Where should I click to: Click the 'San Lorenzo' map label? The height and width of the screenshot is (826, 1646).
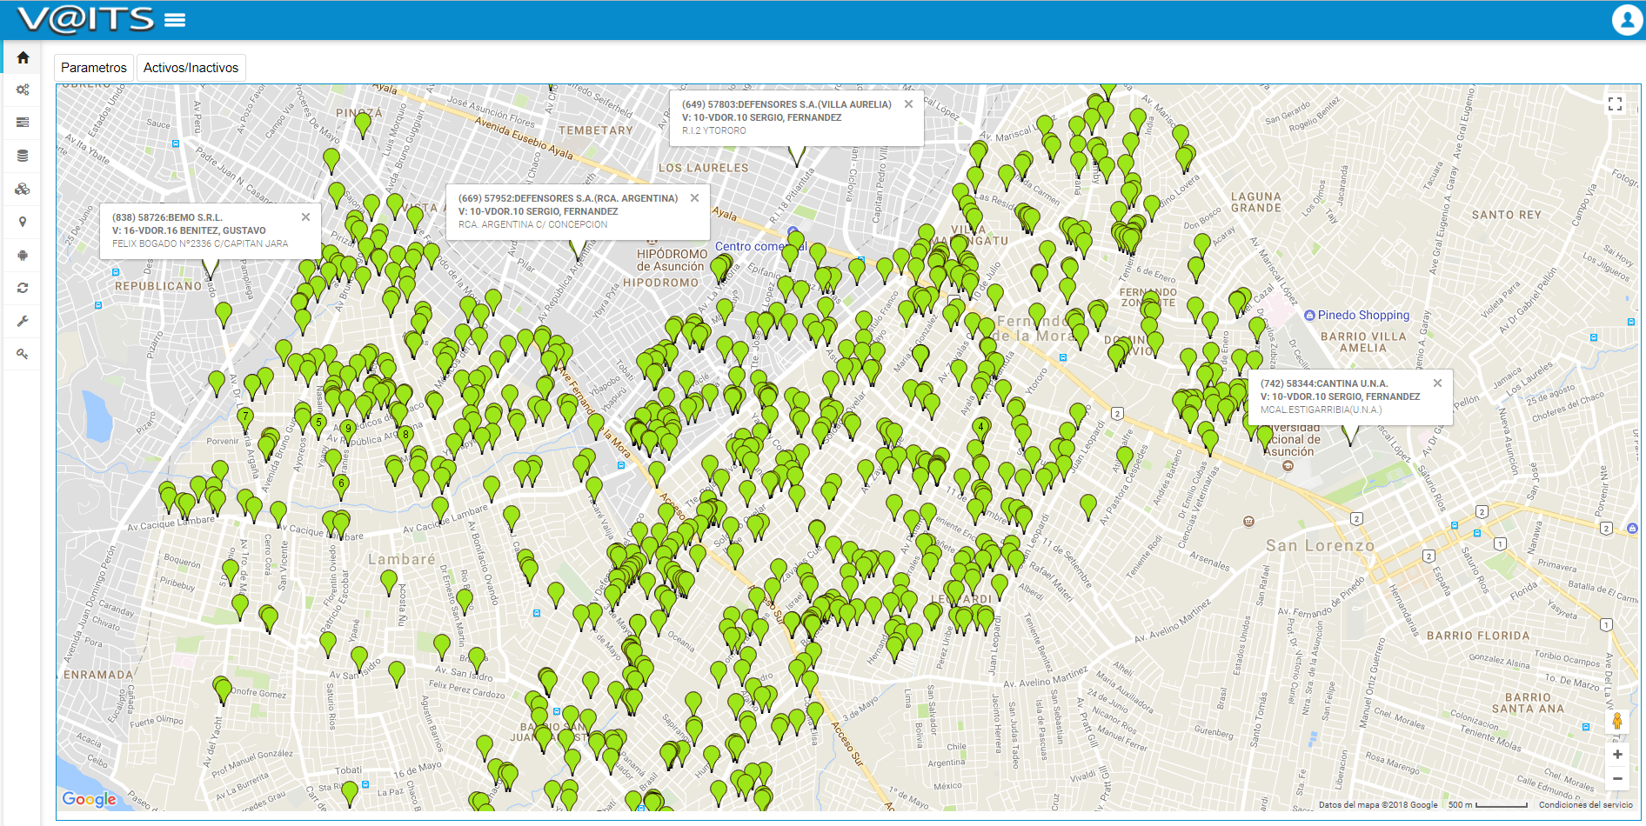point(1320,546)
